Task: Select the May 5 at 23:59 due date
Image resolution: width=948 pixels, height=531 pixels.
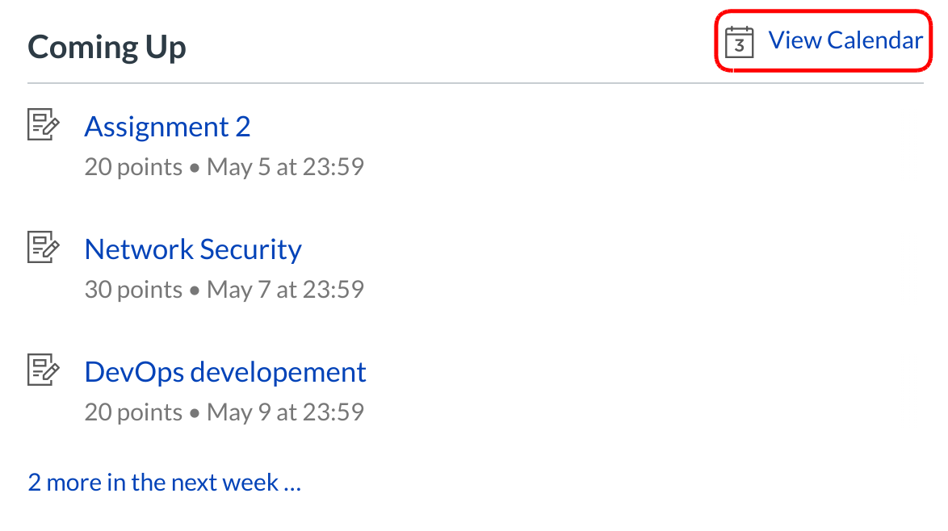Action: [x=285, y=167]
